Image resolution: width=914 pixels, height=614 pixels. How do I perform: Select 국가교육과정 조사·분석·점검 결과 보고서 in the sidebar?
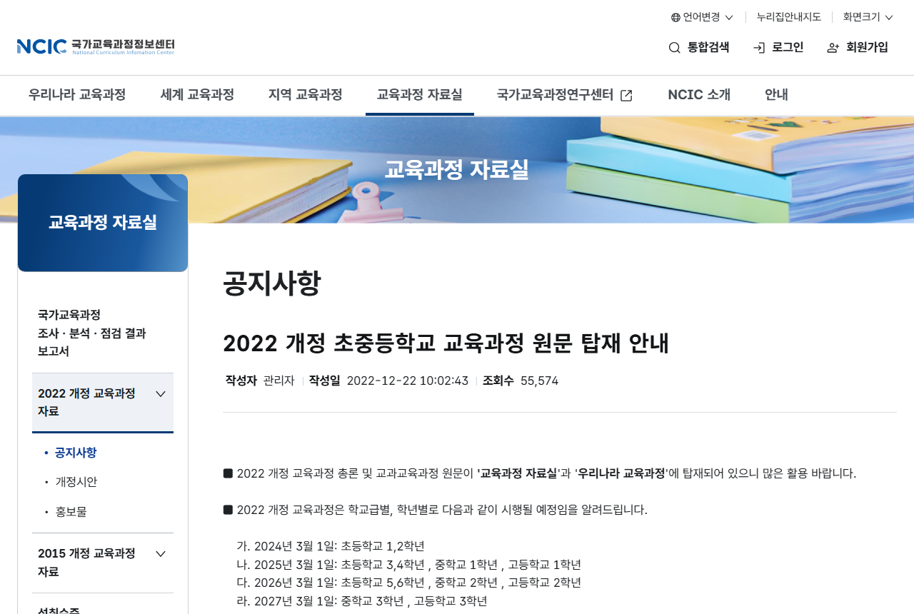pyautogui.click(x=92, y=333)
